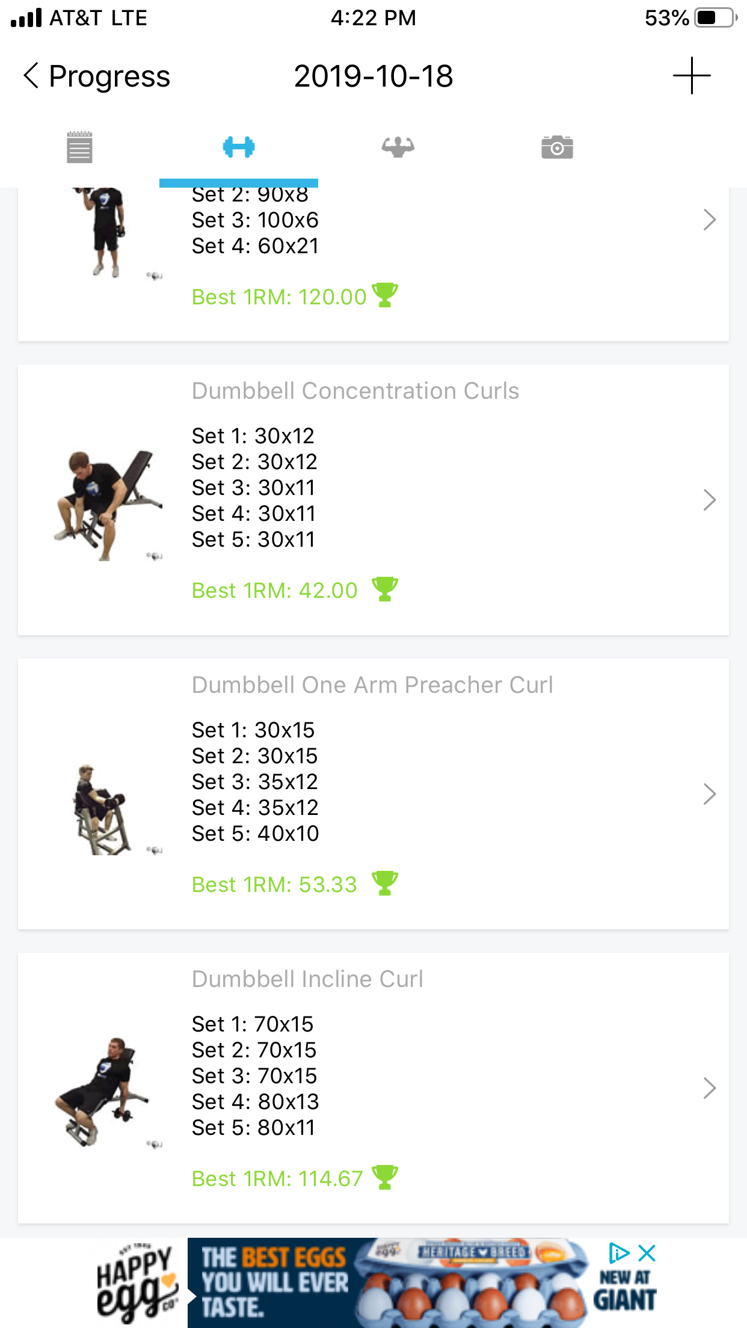Expand Dumbbell Concentration Curls details chevron
747x1328 pixels.
(710, 500)
